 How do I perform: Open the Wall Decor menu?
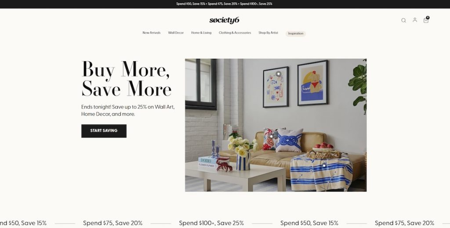(176, 33)
